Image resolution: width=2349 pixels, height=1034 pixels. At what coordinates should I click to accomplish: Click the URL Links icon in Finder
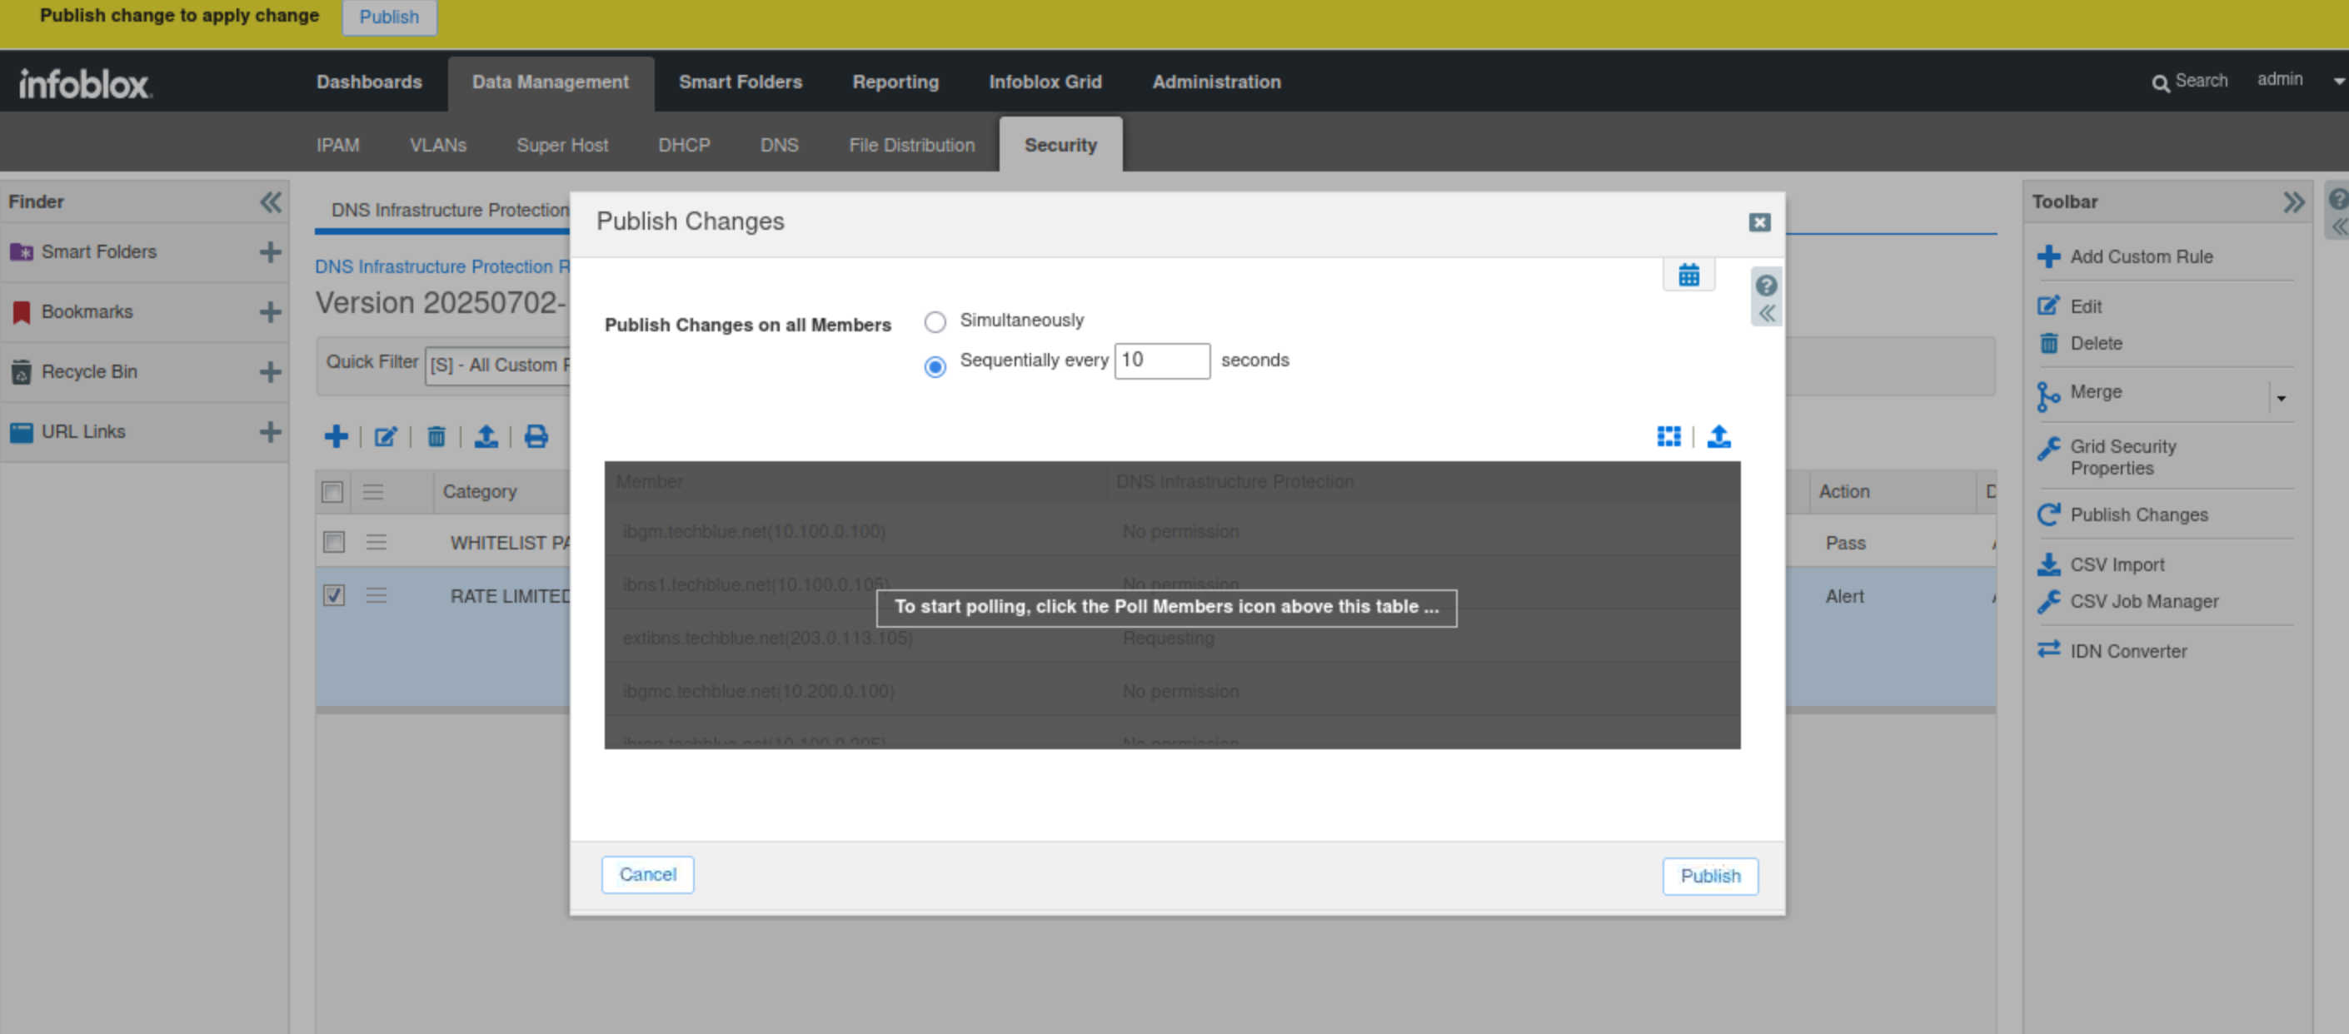pyautogui.click(x=21, y=432)
